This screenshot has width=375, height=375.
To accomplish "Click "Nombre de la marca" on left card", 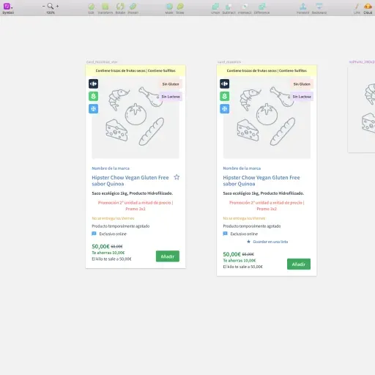I will point(111,168).
